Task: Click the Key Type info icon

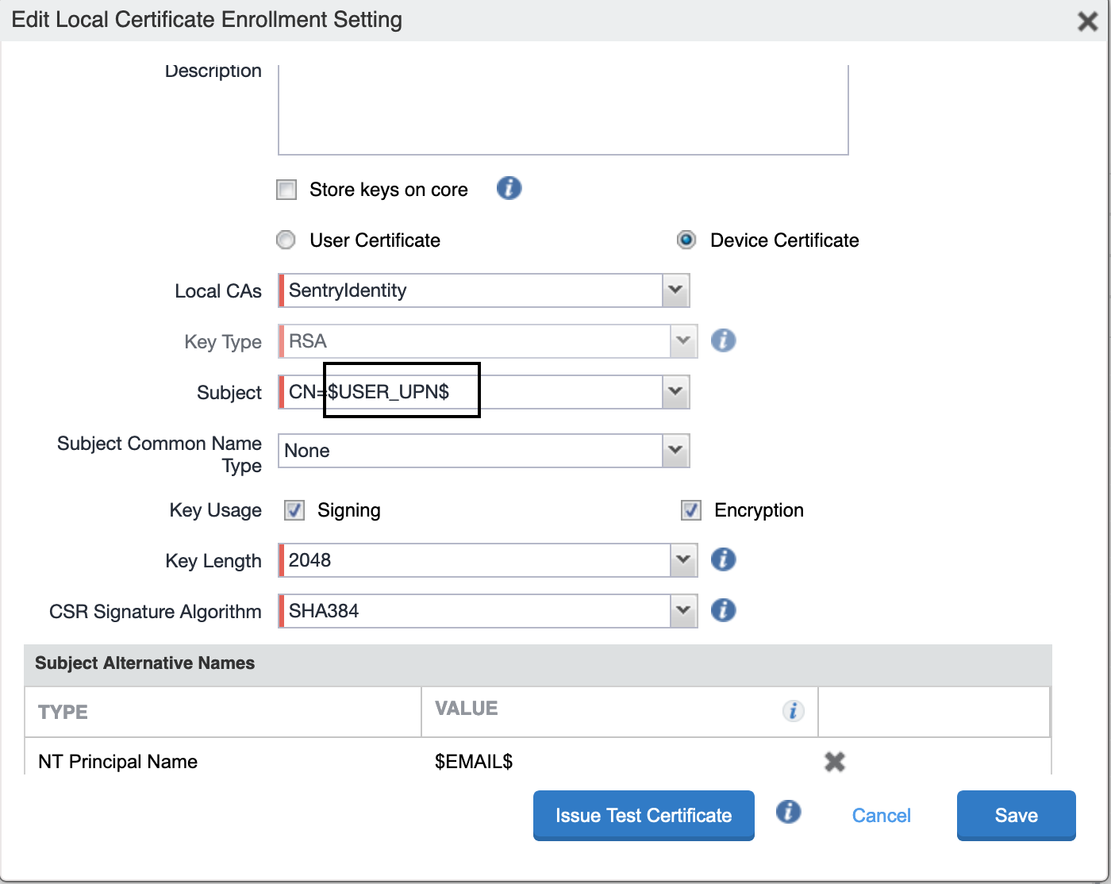Action: (x=723, y=341)
